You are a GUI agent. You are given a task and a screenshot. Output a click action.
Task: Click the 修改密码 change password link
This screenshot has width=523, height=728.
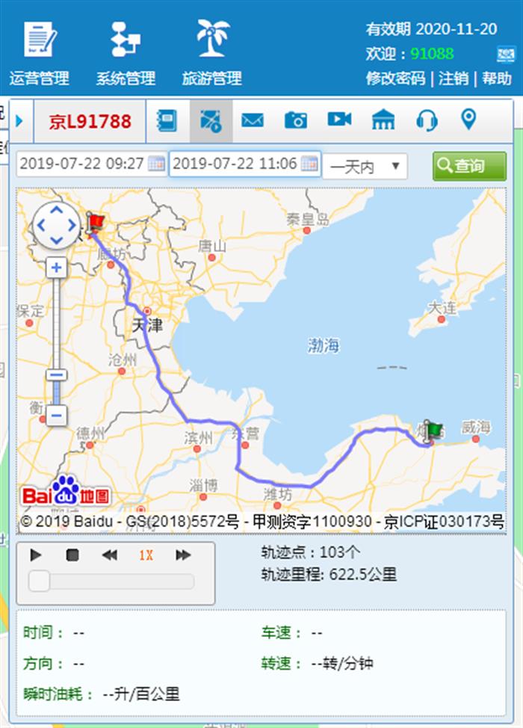coord(395,78)
